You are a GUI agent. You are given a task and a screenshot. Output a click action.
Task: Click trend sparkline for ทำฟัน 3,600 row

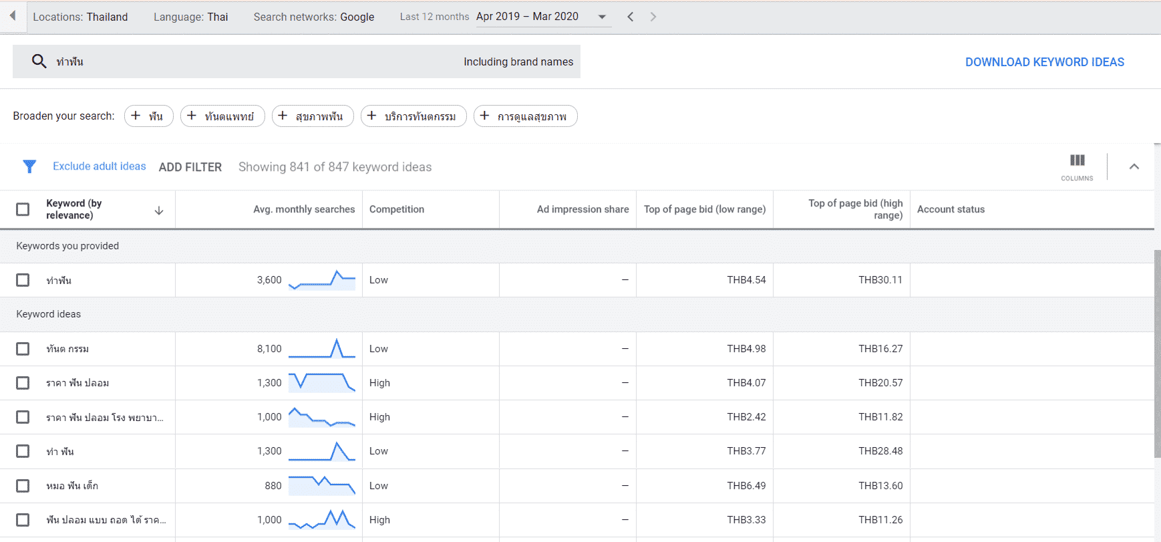point(322,280)
